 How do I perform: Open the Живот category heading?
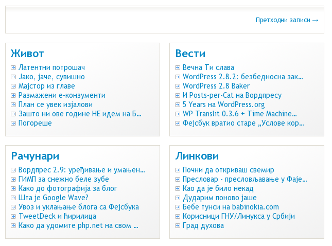pyautogui.click(x=27, y=54)
